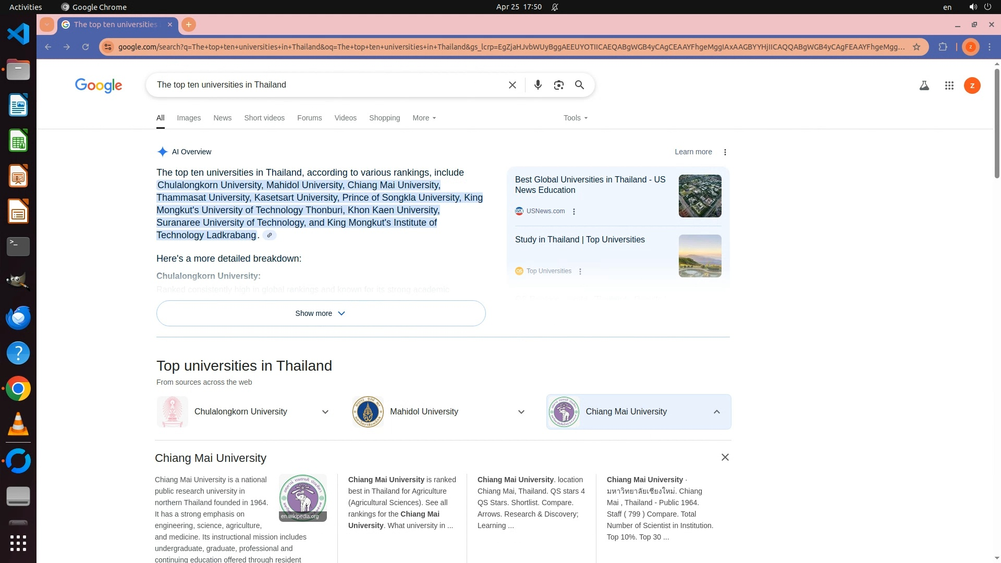
Task: Clear the search box text
Action: (512, 85)
